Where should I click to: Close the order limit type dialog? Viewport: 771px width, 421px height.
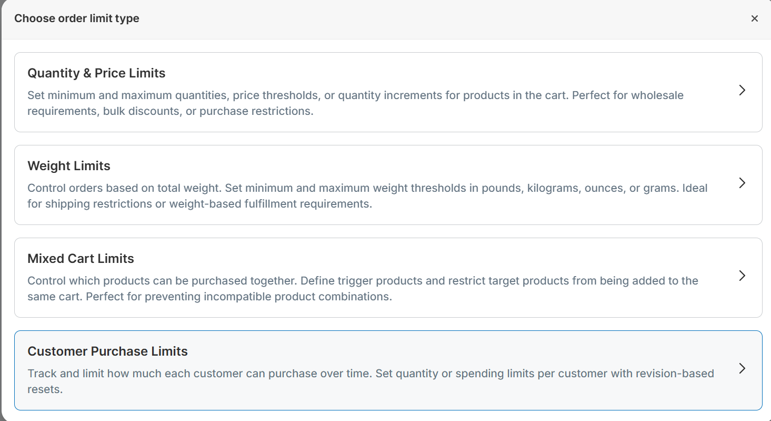754,18
